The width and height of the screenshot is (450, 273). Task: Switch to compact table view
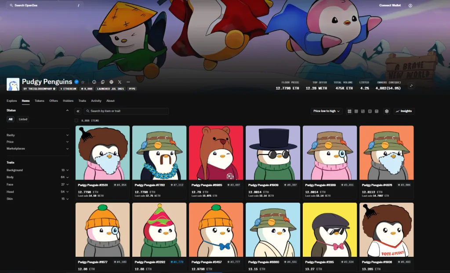click(x=377, y=111)
